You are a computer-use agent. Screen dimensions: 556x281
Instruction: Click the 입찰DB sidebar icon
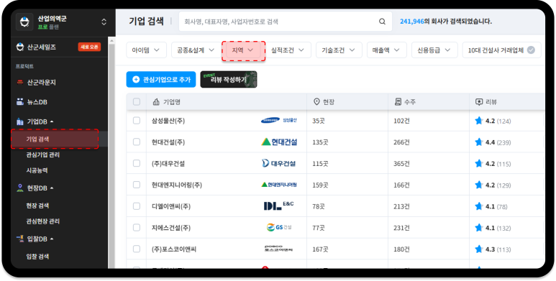[20, 239]
